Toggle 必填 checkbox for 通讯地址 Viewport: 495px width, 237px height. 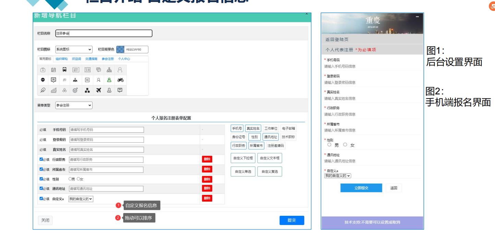(x=41, y=188)
